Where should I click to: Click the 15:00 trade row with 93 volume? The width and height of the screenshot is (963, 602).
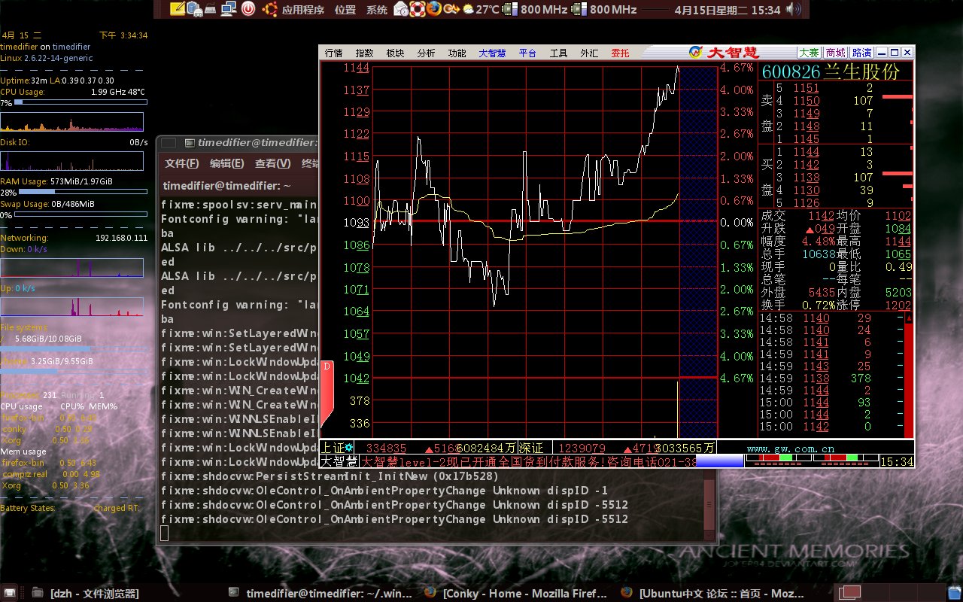tap(831, 403)
